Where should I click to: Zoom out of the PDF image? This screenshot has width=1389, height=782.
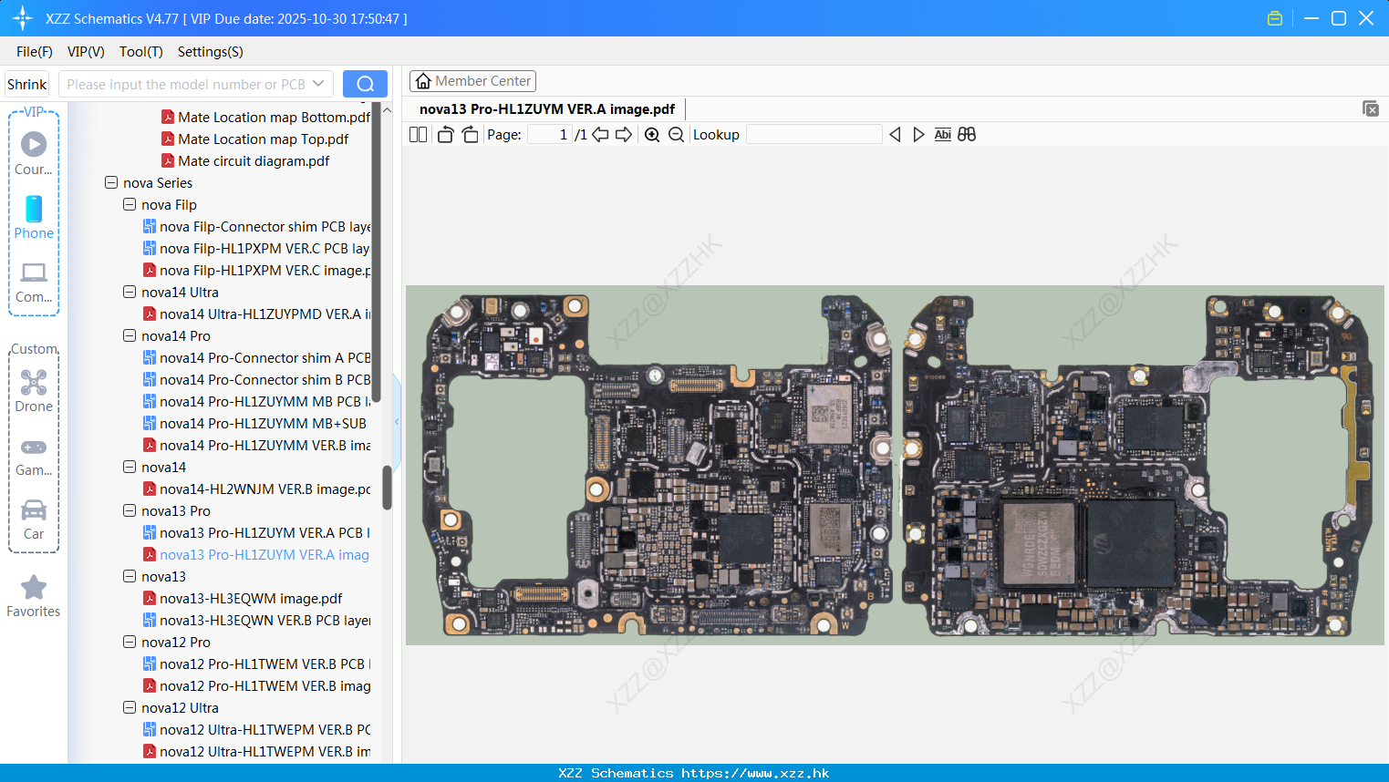click(x=676, y=135)
